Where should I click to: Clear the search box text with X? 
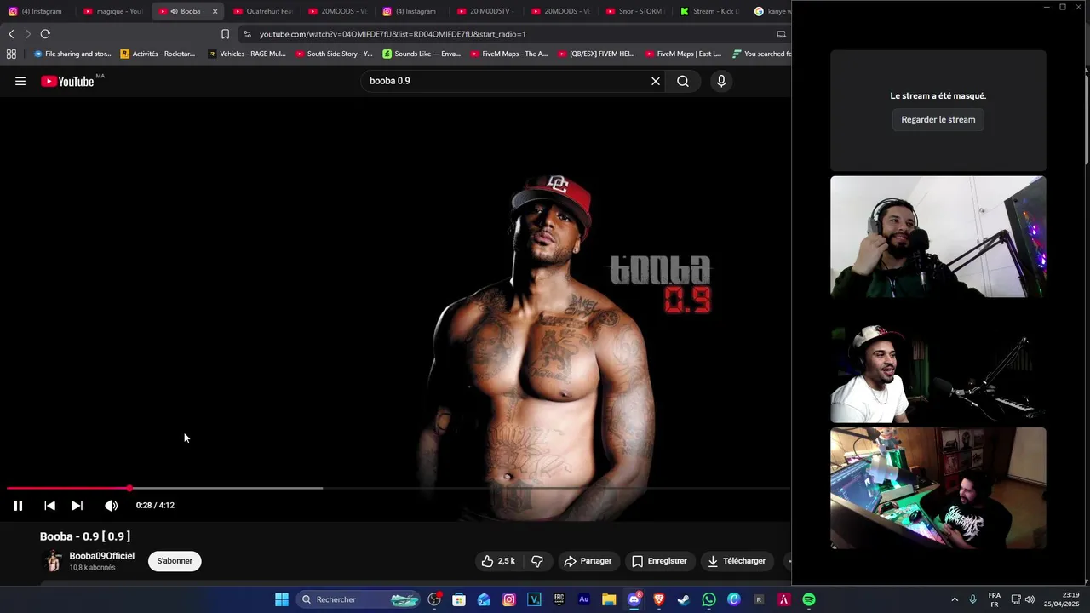[656, 81]
